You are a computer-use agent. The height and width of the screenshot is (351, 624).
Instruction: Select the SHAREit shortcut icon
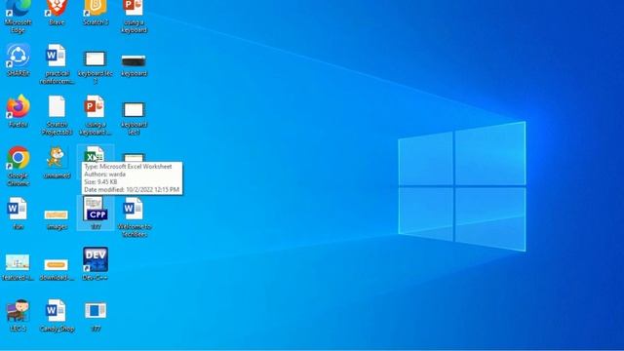click(18, 56)
